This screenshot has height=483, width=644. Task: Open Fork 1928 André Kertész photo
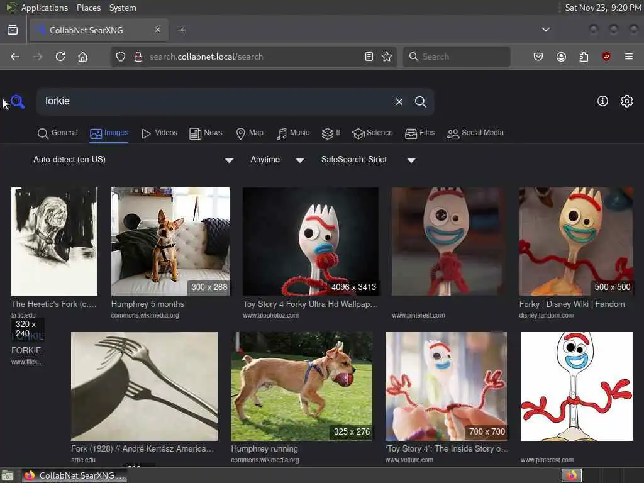point(144,386)
